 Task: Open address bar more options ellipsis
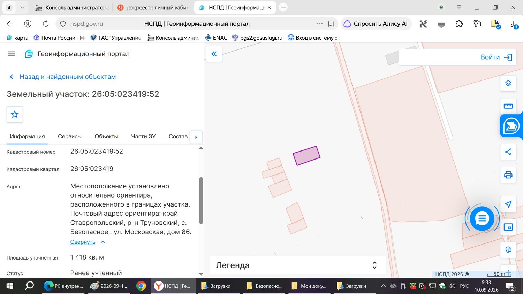[319, 24]
